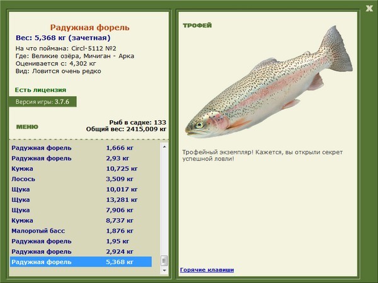Click the Трофейный экземпляр! description text

(x=262, y=155)
